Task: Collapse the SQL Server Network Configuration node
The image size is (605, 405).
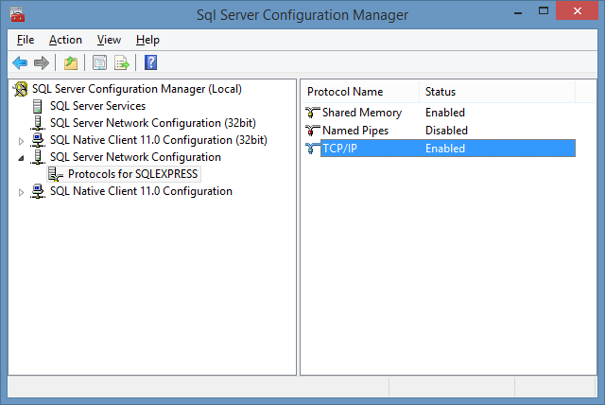Action: [21, 158]
